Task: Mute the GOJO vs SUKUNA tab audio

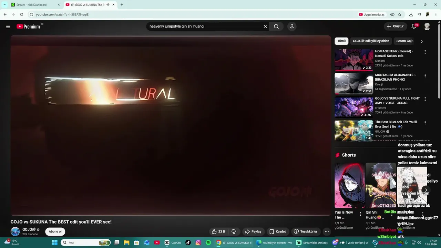Action: coord(108,5)
